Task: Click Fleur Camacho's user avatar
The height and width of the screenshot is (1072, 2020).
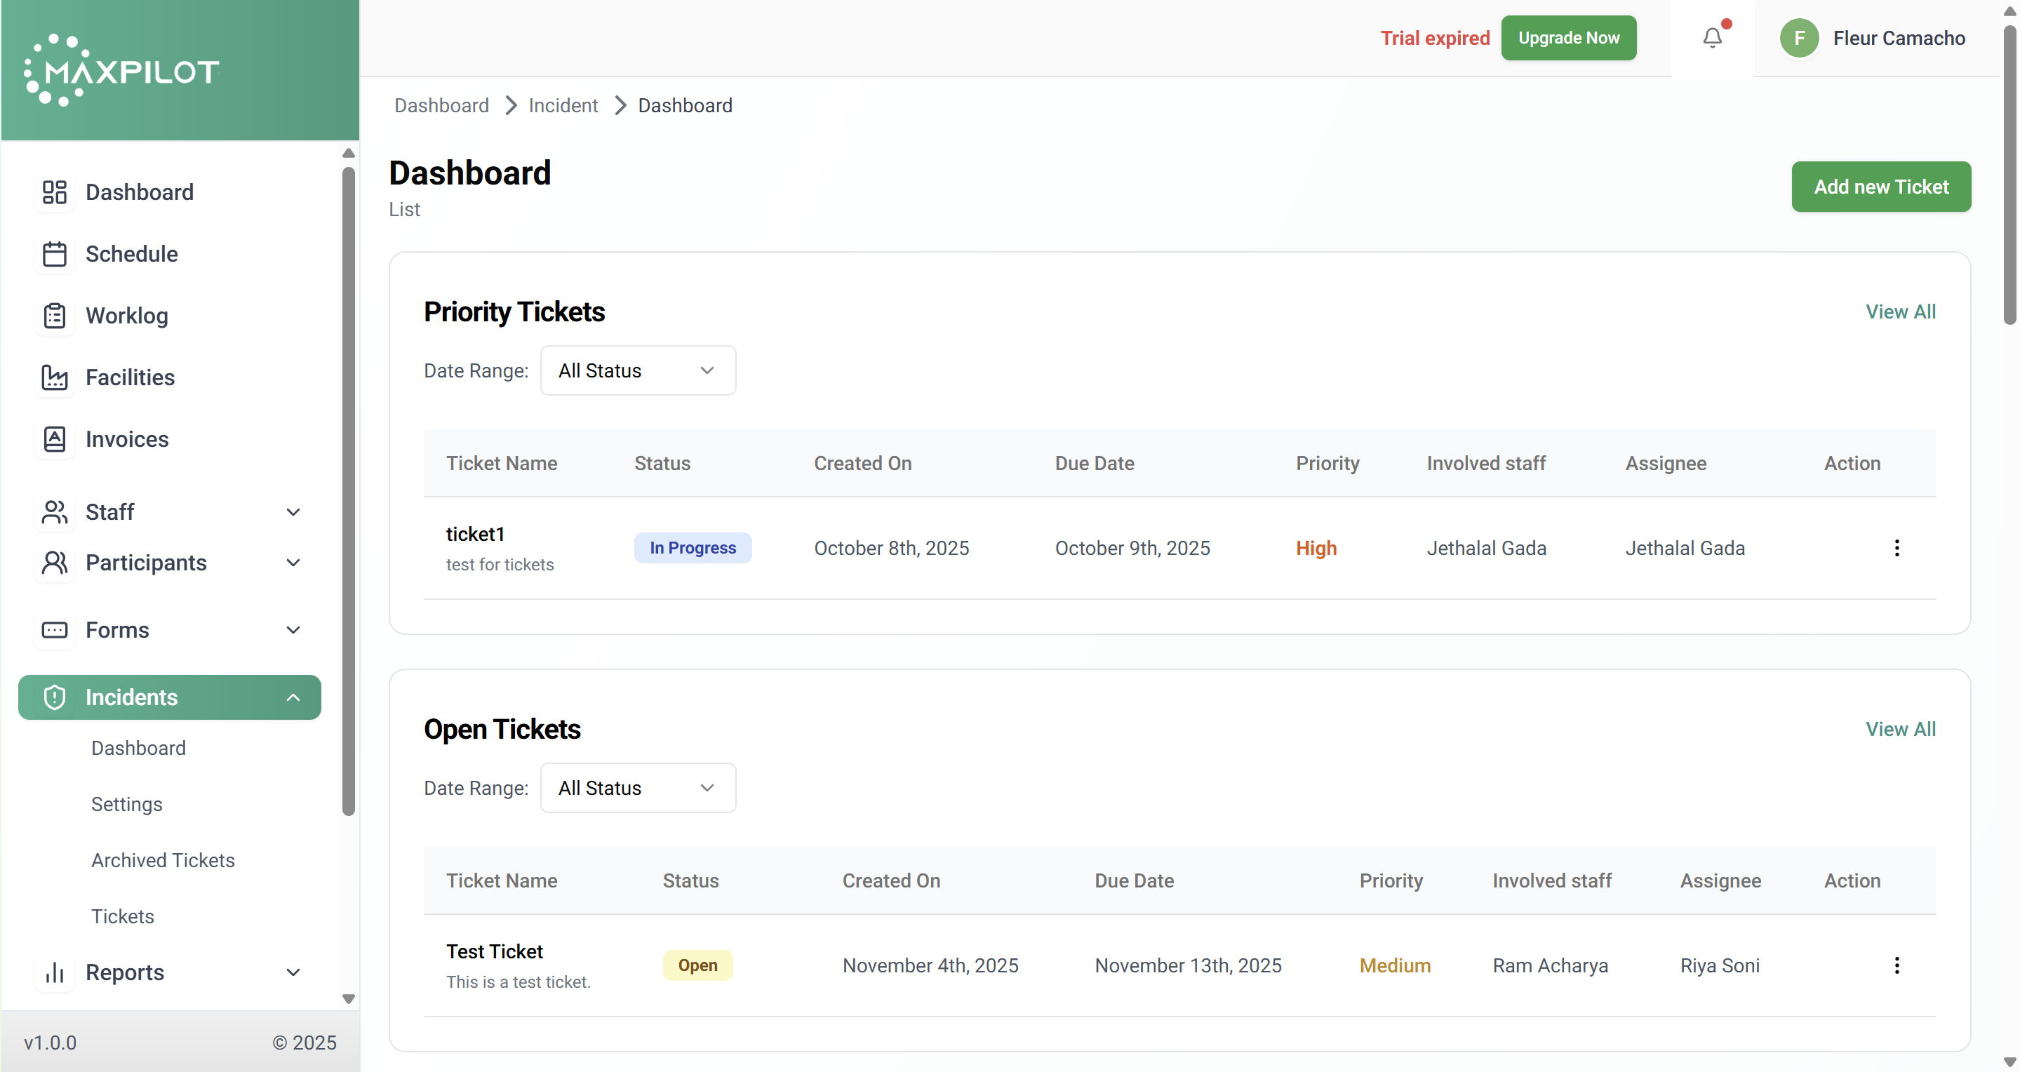Action: [x=1799, y=38]
